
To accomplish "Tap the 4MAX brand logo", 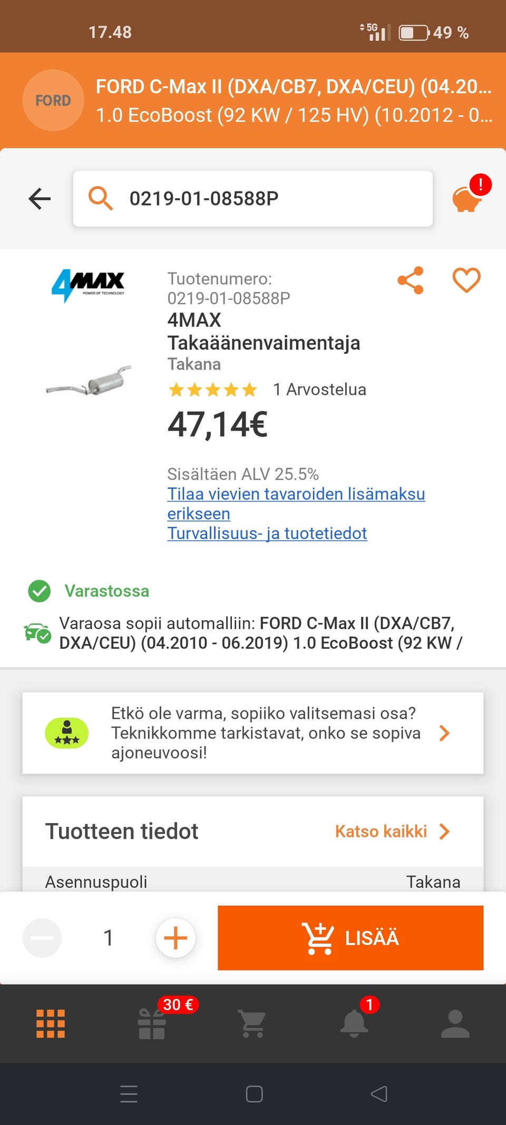I will 89,285.
